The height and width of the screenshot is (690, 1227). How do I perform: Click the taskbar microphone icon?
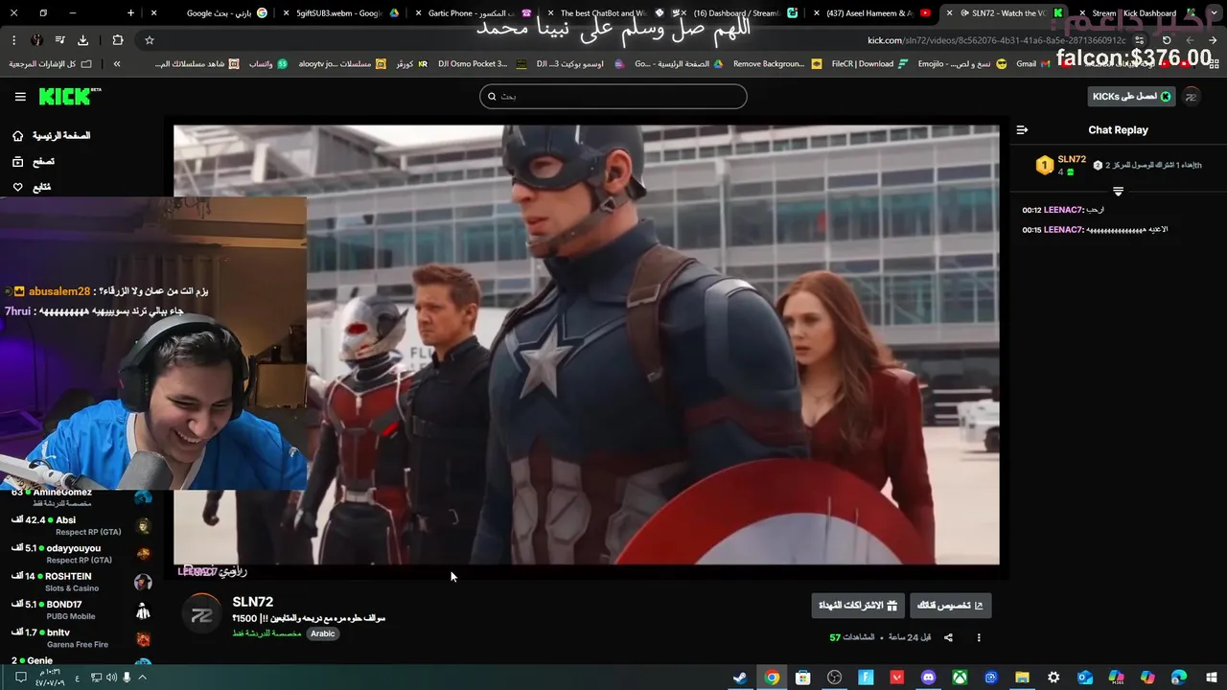[127, 678]
